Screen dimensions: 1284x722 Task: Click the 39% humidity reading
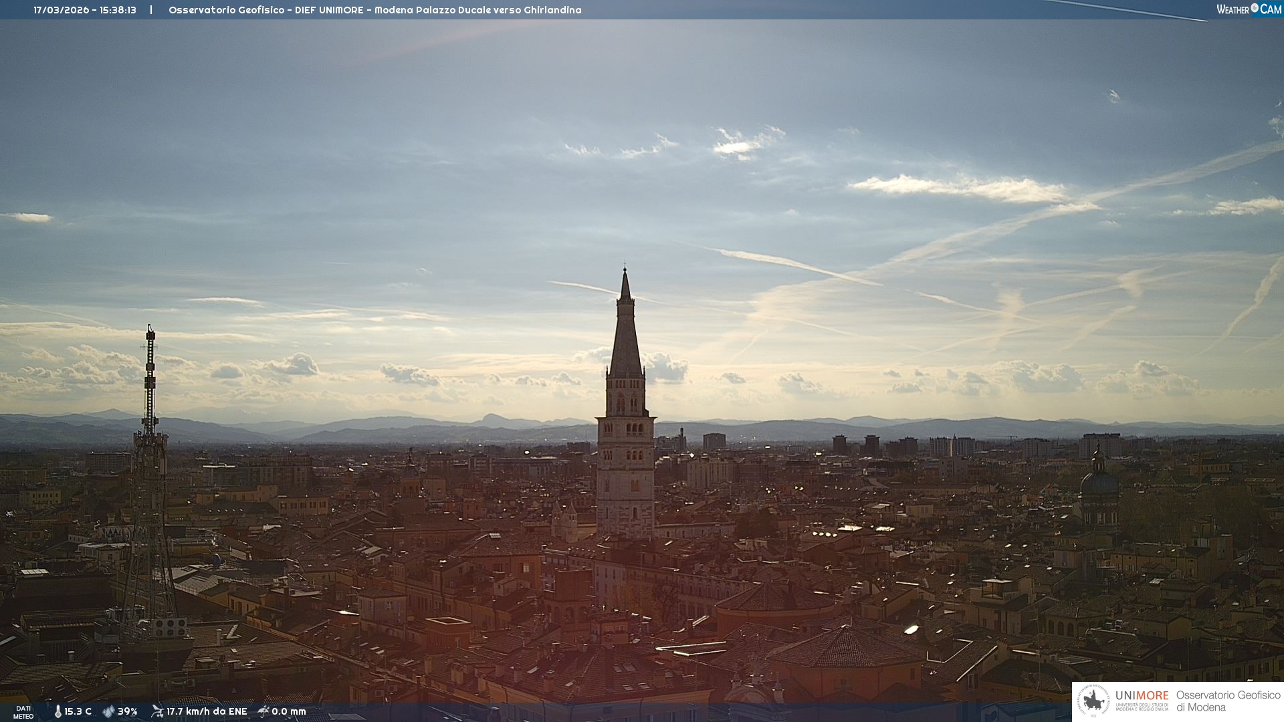point(128,711)
